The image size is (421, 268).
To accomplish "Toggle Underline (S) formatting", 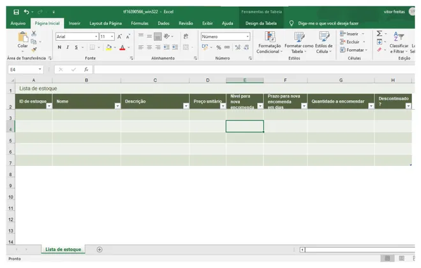I will [77, 47].
